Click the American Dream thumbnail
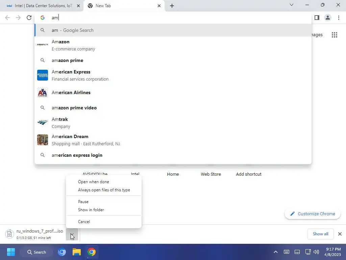 tap(43, 140)
